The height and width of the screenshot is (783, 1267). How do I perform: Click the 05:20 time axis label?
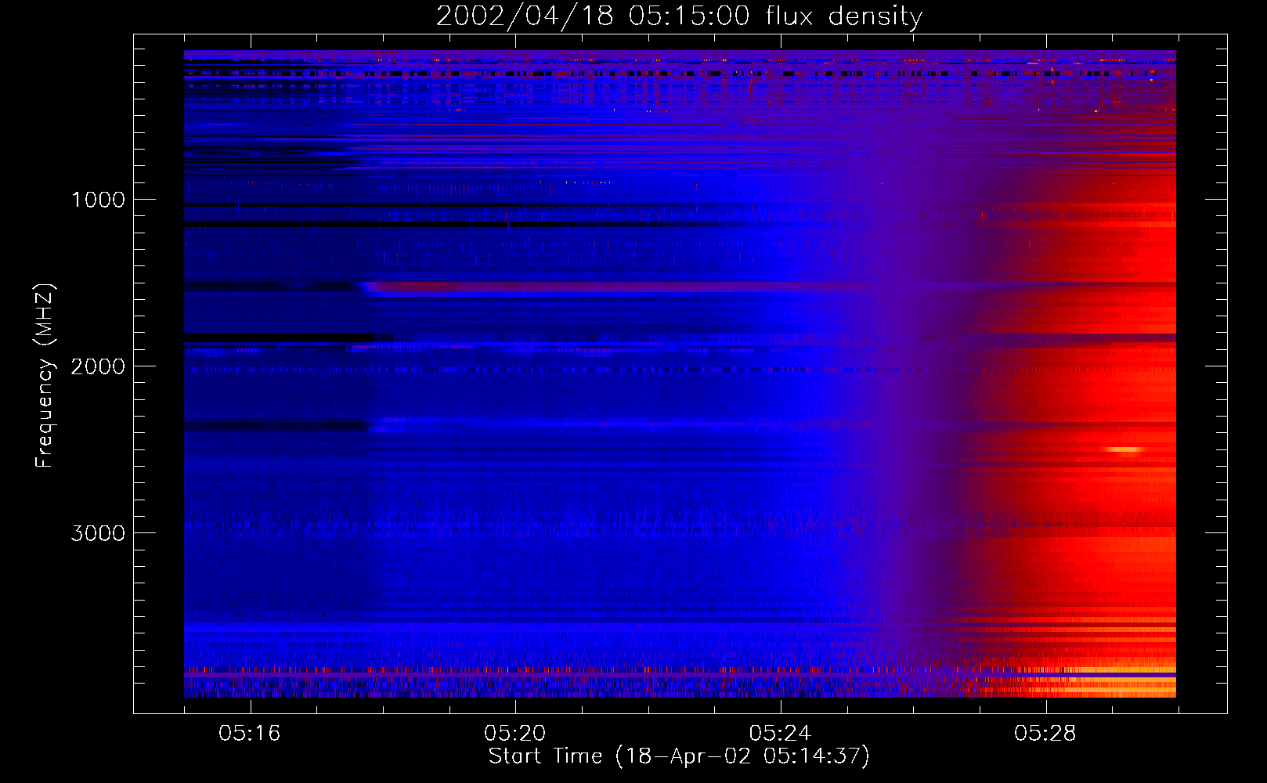(x=514, y=734)
